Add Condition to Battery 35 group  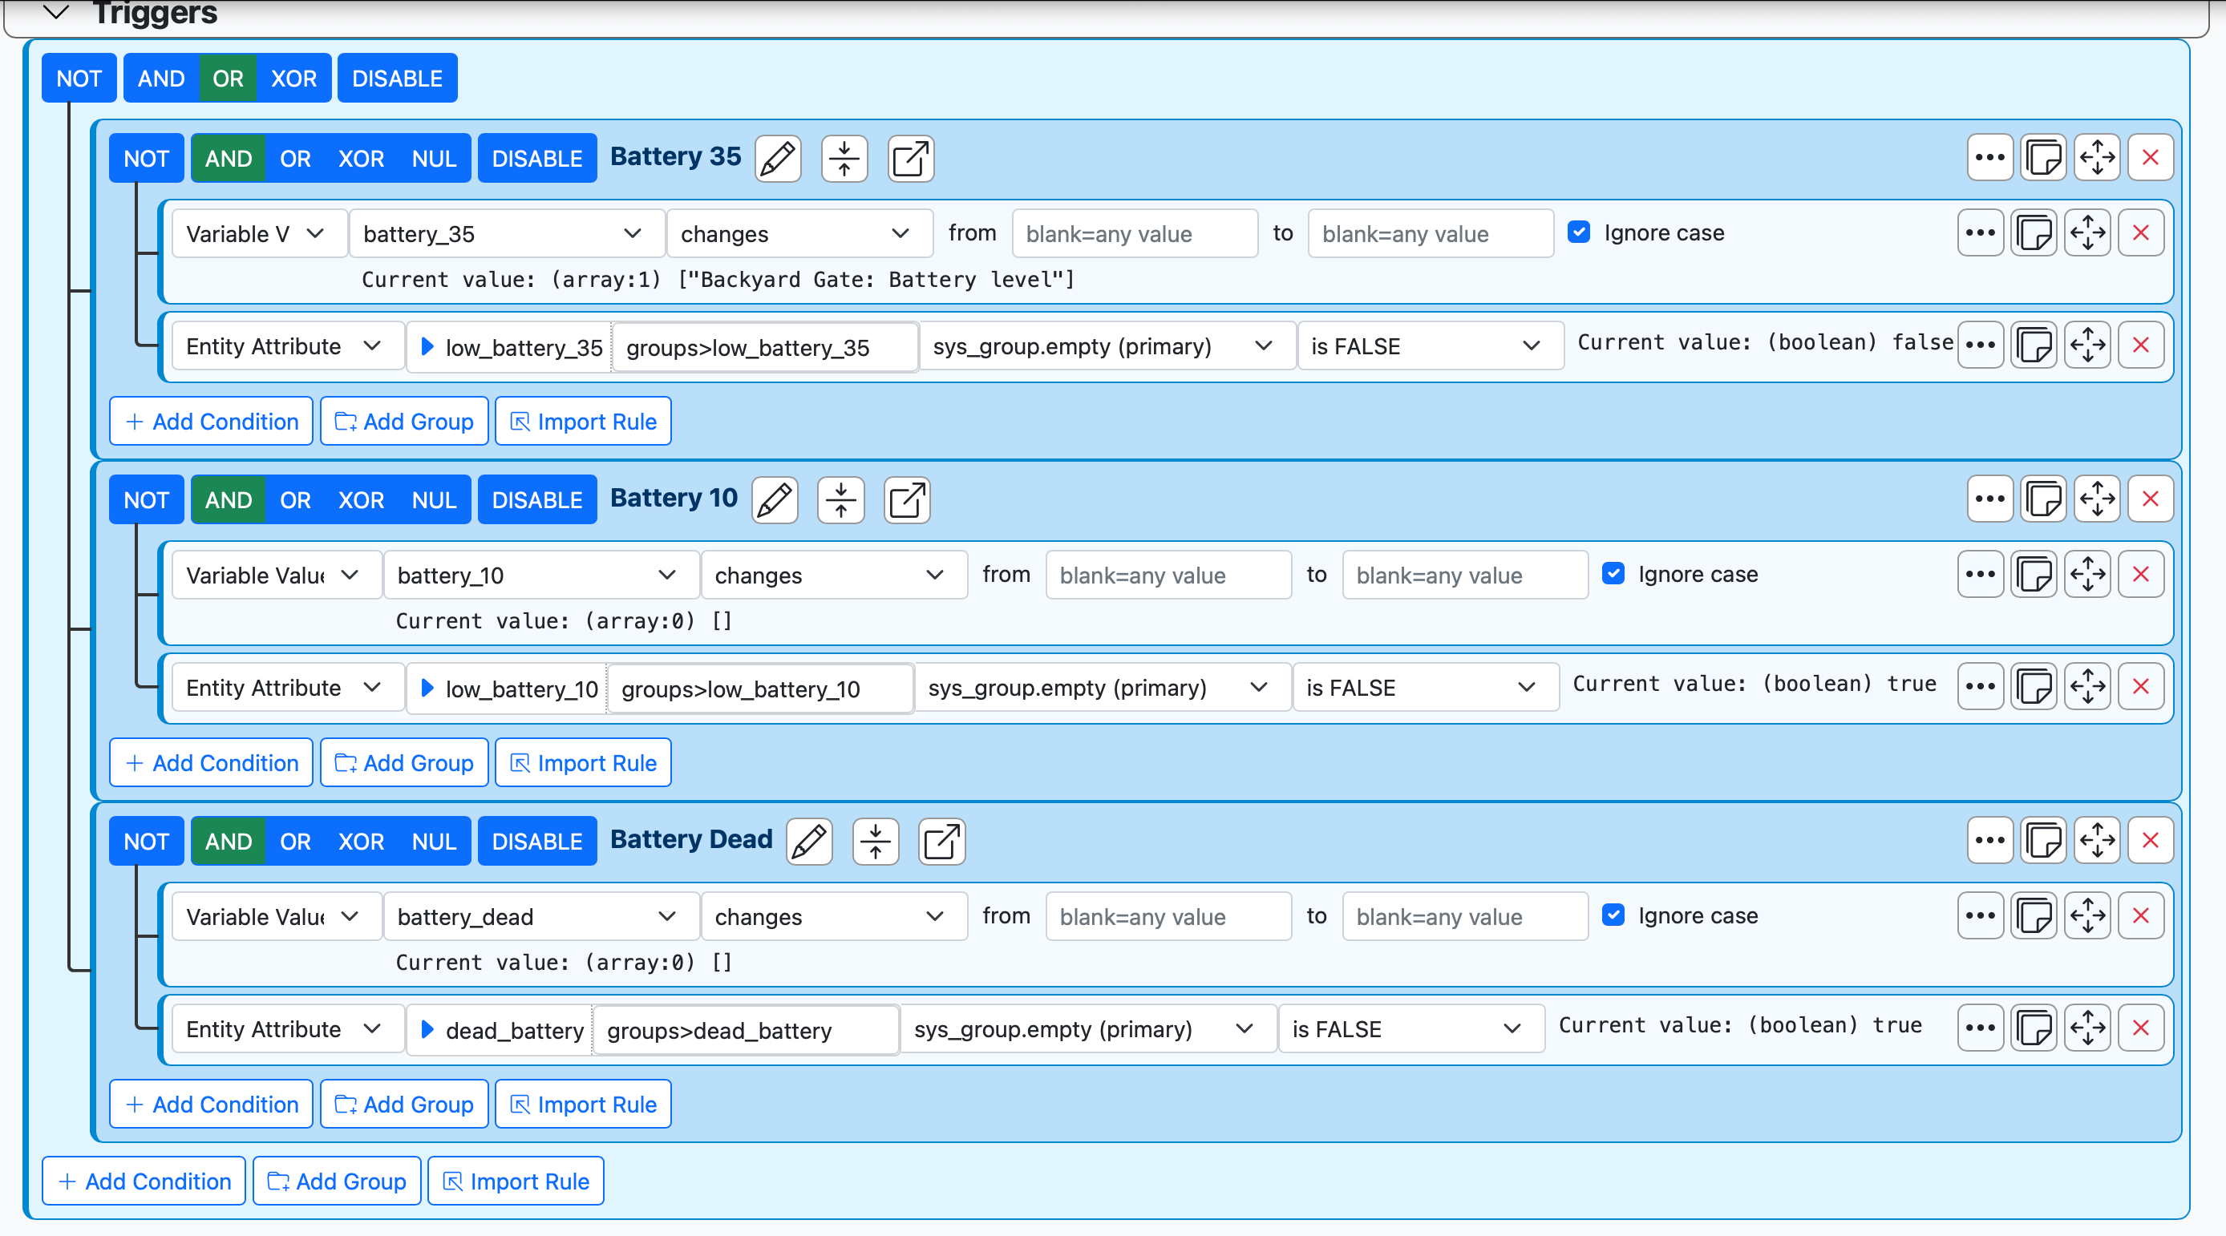(212, 422)
